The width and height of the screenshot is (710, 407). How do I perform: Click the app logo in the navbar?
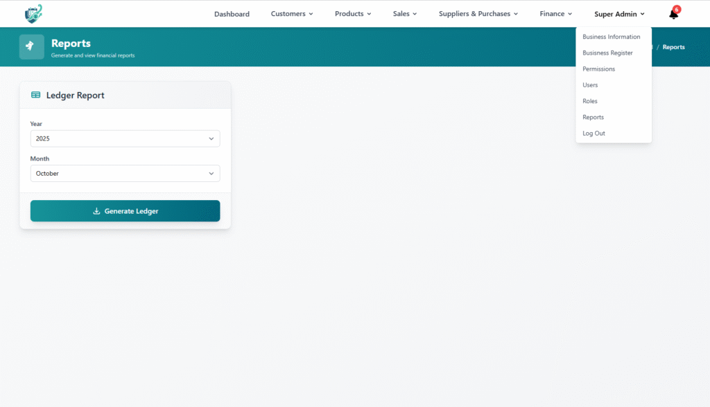tap(33, 13)
